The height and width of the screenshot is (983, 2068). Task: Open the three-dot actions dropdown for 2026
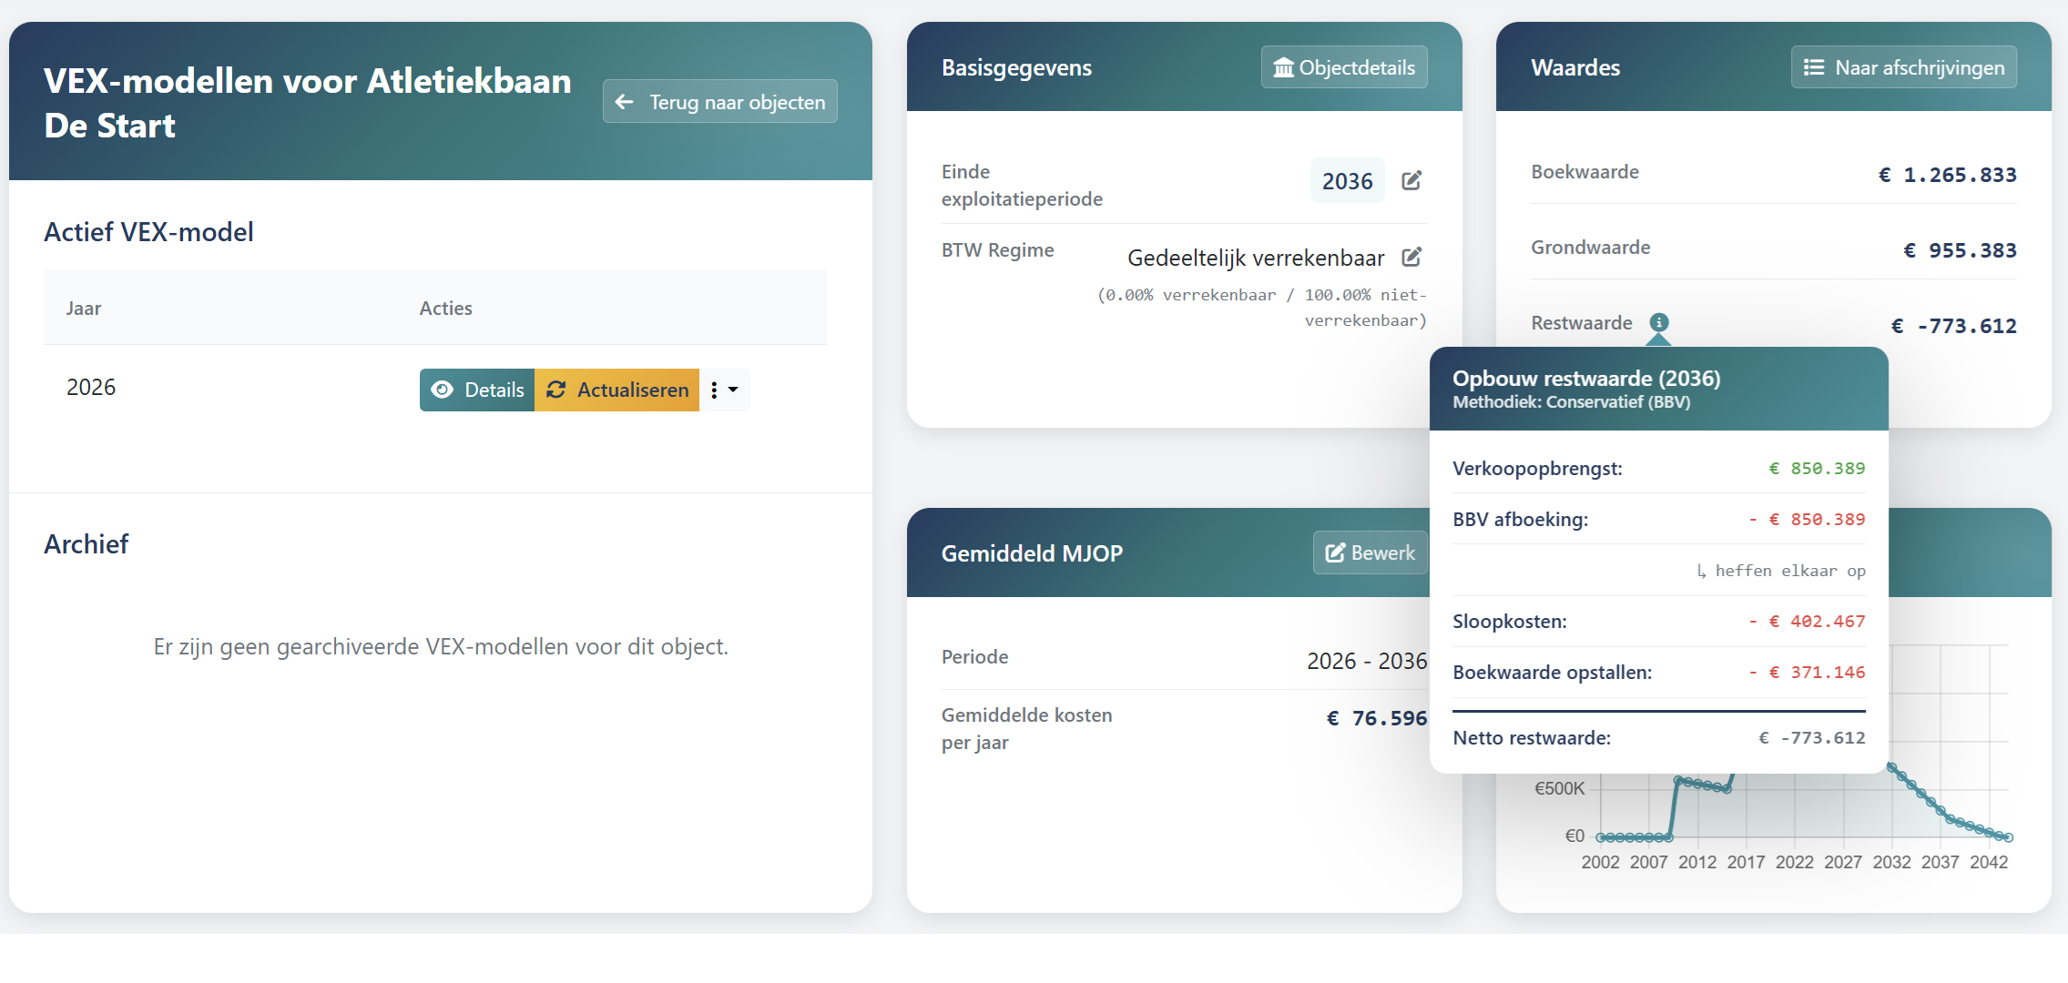(x=716, y=390)
